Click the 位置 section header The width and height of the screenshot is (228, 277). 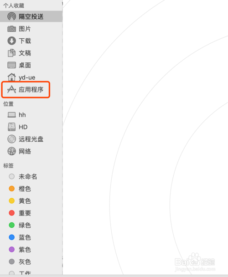click(8, 104)
